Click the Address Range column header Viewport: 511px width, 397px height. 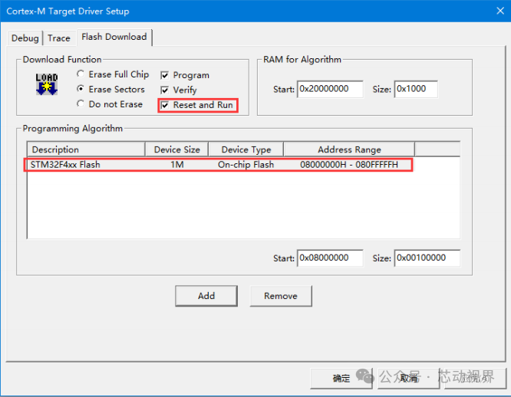coord(349,149)
